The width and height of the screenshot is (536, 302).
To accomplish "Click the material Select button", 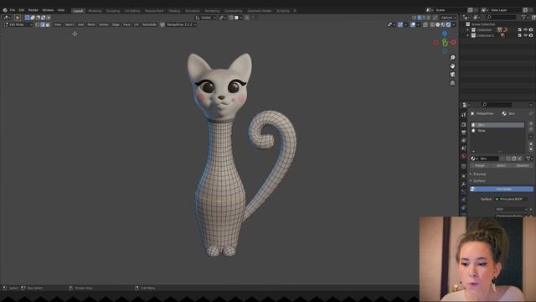I will 501,165.
